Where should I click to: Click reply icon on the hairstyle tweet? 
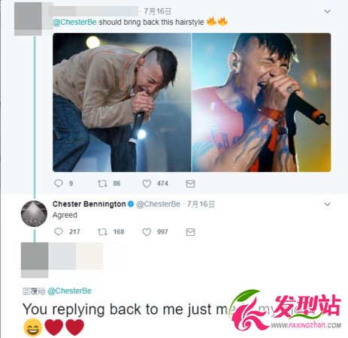59,183
